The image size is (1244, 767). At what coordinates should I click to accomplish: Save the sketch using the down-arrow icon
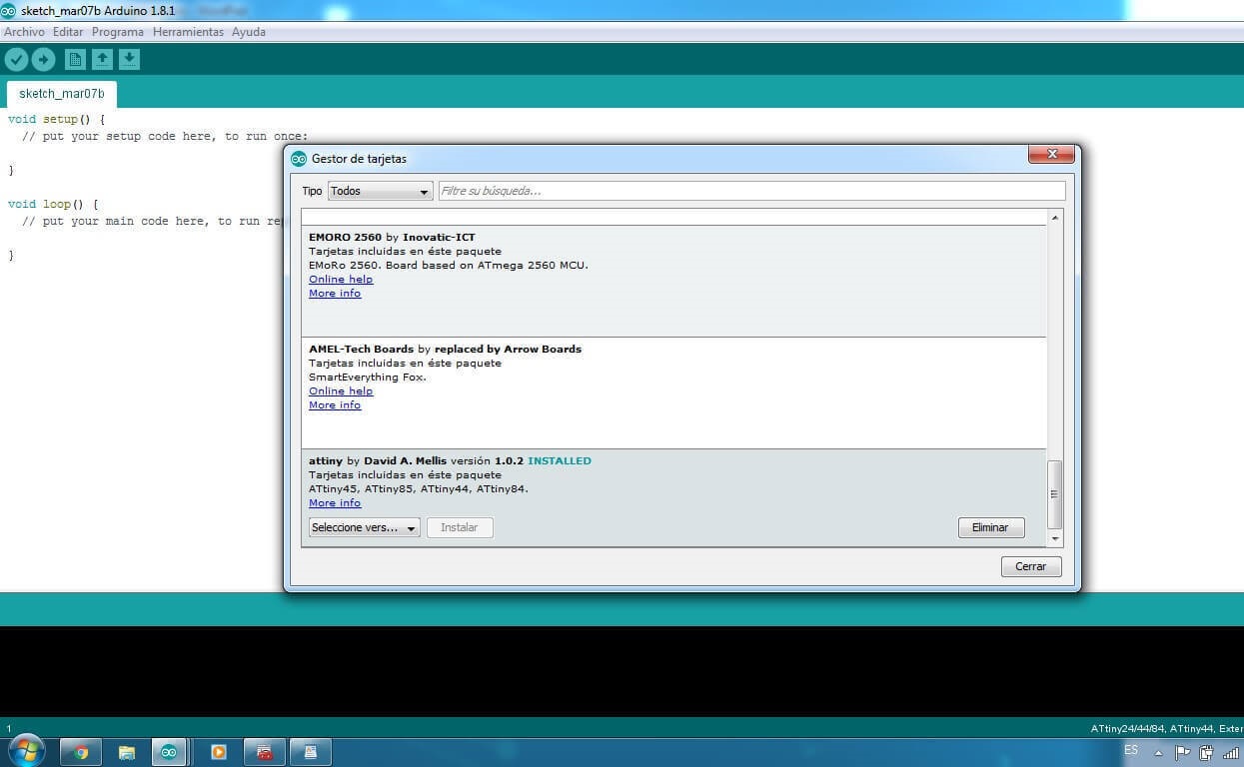(129, 60)
